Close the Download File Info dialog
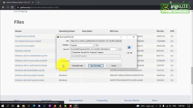 [134, 37]
